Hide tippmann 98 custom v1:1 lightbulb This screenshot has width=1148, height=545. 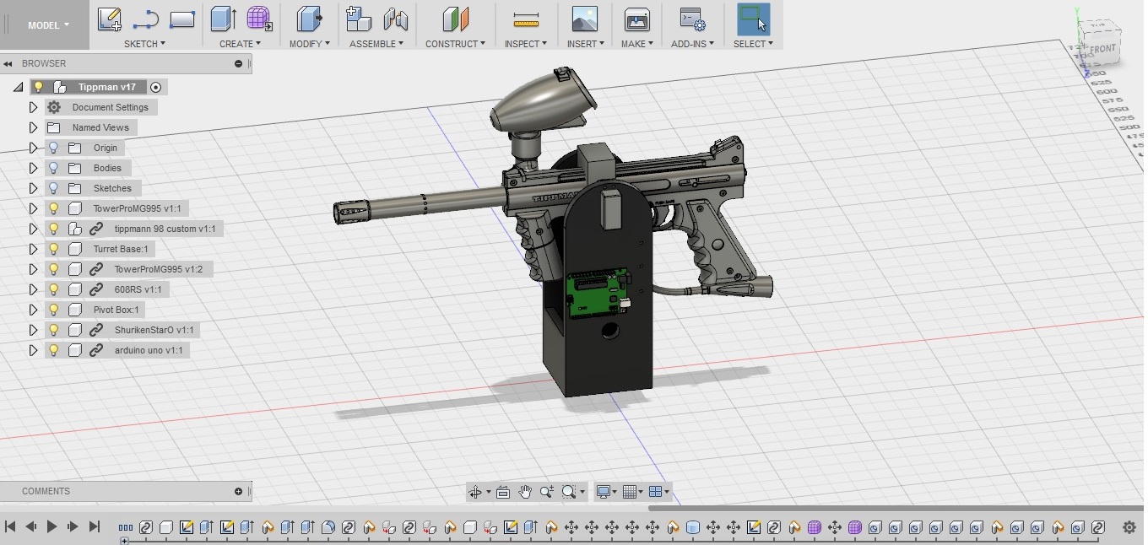click(54, 229)
